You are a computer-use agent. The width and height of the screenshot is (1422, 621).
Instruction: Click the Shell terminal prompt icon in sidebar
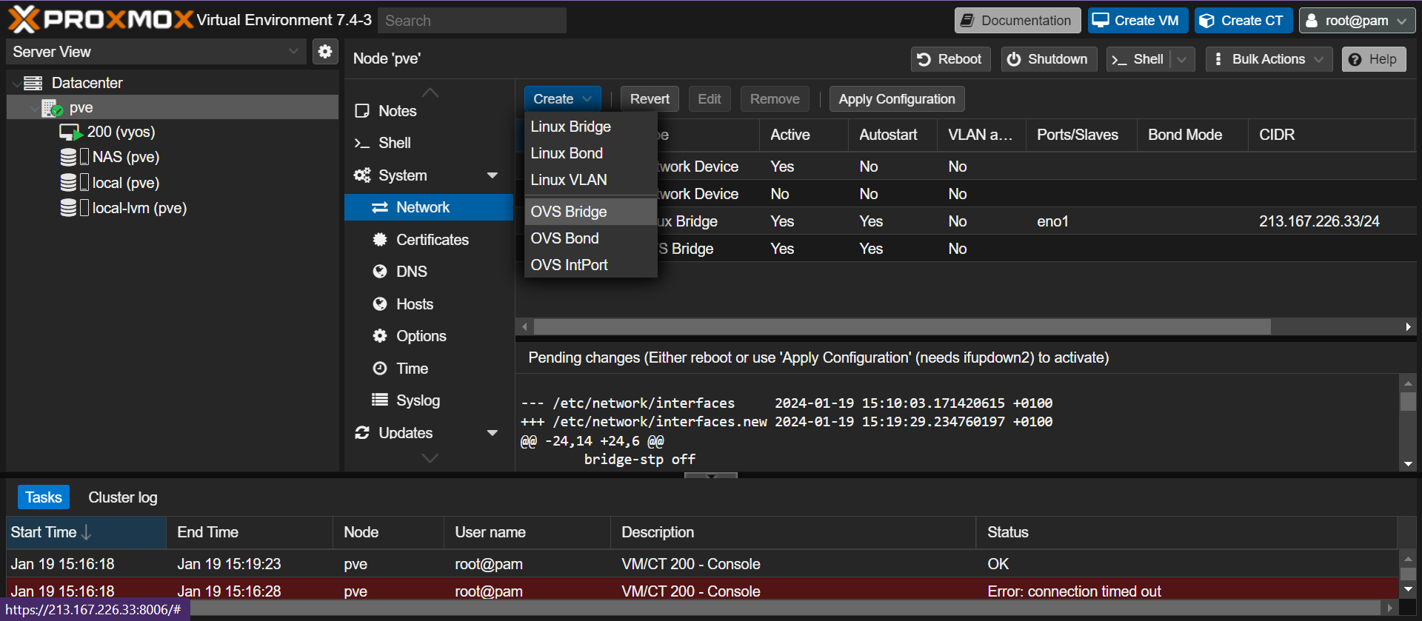click(x=362, y=143)
